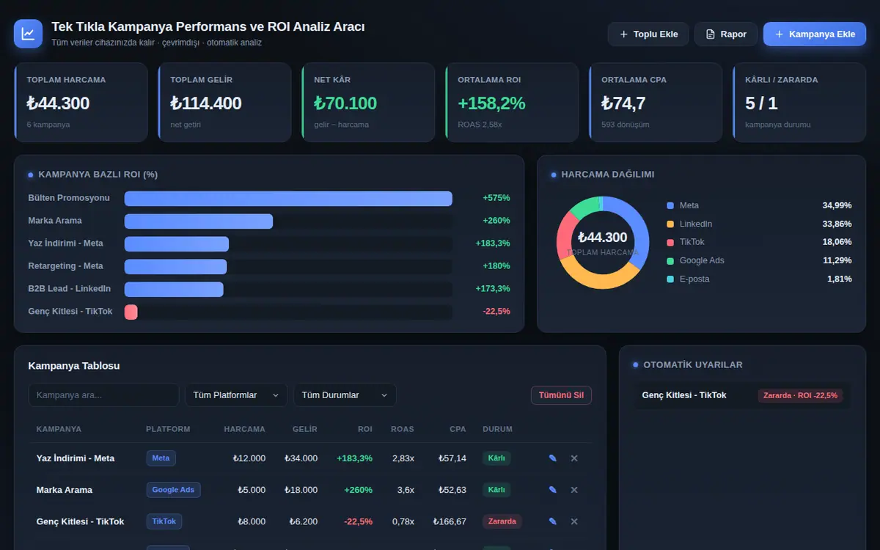The width and height of the screenshot is (880, 550).
Task: Click the Google Ads platform tag
Action: (x=173, y=490)
